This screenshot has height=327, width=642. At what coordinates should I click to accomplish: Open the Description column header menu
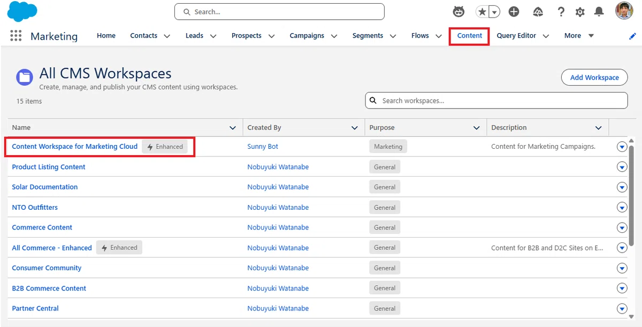(598, 128)
